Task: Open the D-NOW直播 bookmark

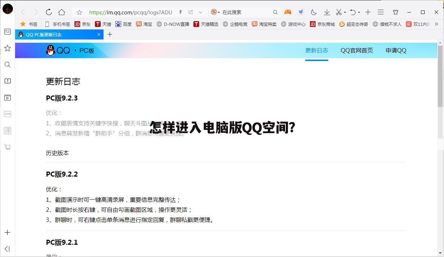Action: click(173, 24)
